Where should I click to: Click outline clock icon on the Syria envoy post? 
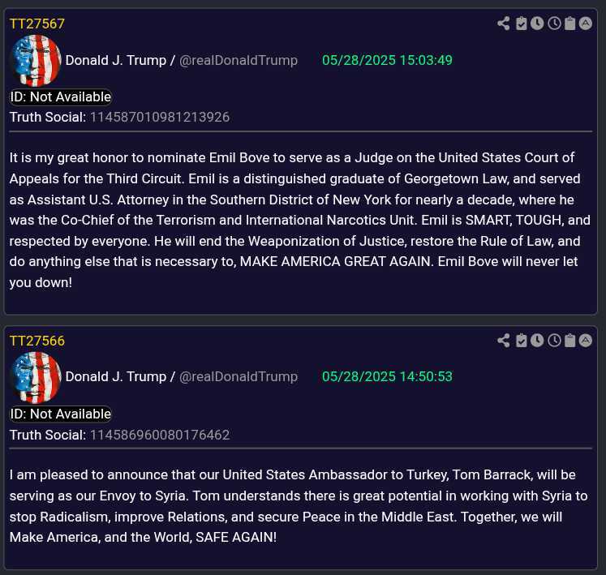554,341
